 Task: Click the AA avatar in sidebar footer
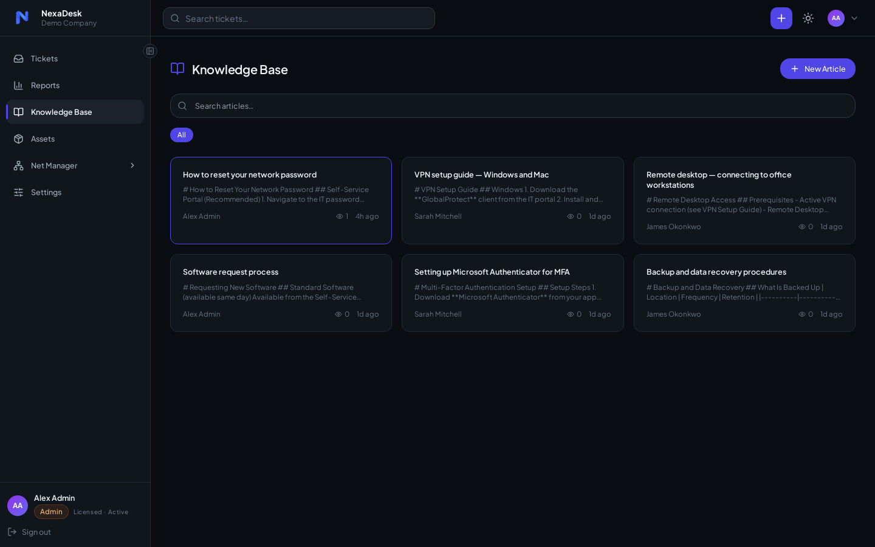tap(18, 506)
